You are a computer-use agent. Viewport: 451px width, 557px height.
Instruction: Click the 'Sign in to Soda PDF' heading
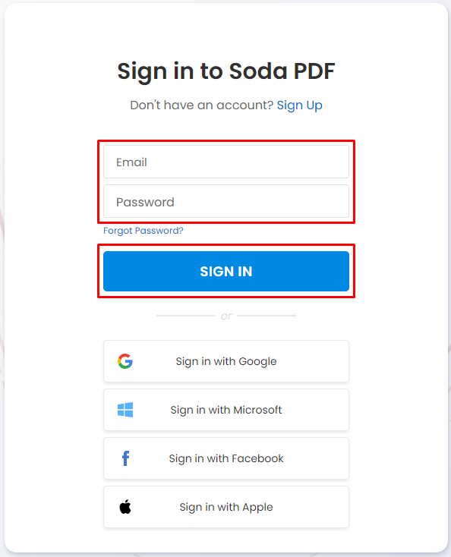(x=226, y=71)
